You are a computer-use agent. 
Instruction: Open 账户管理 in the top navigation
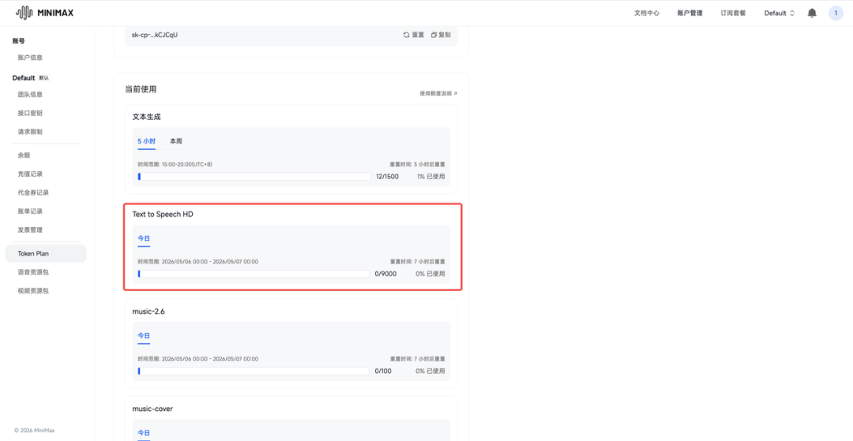[690, 13]
